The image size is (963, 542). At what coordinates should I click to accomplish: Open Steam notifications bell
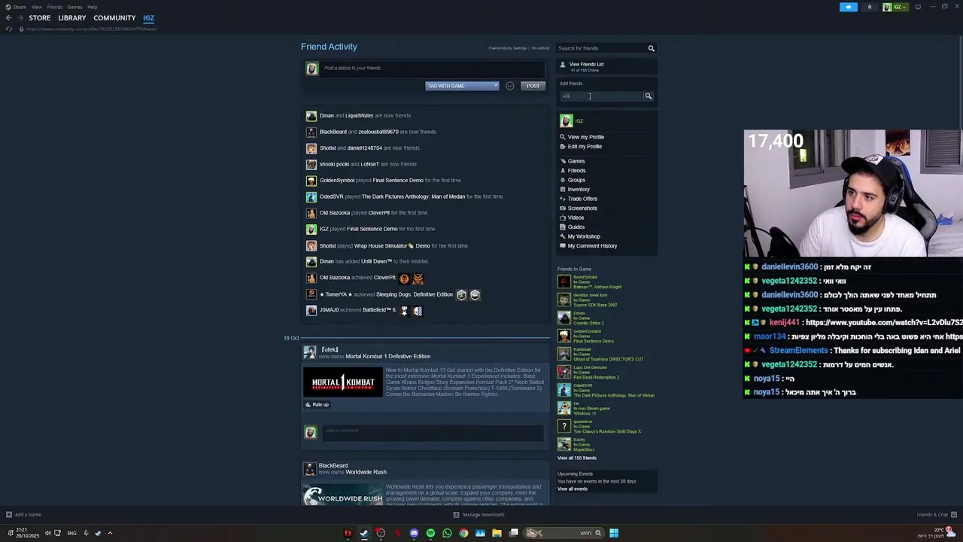pos(870,7)
